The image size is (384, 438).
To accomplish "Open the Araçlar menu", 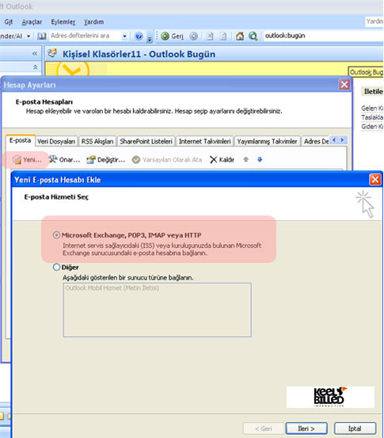I will tap(32, 22).
